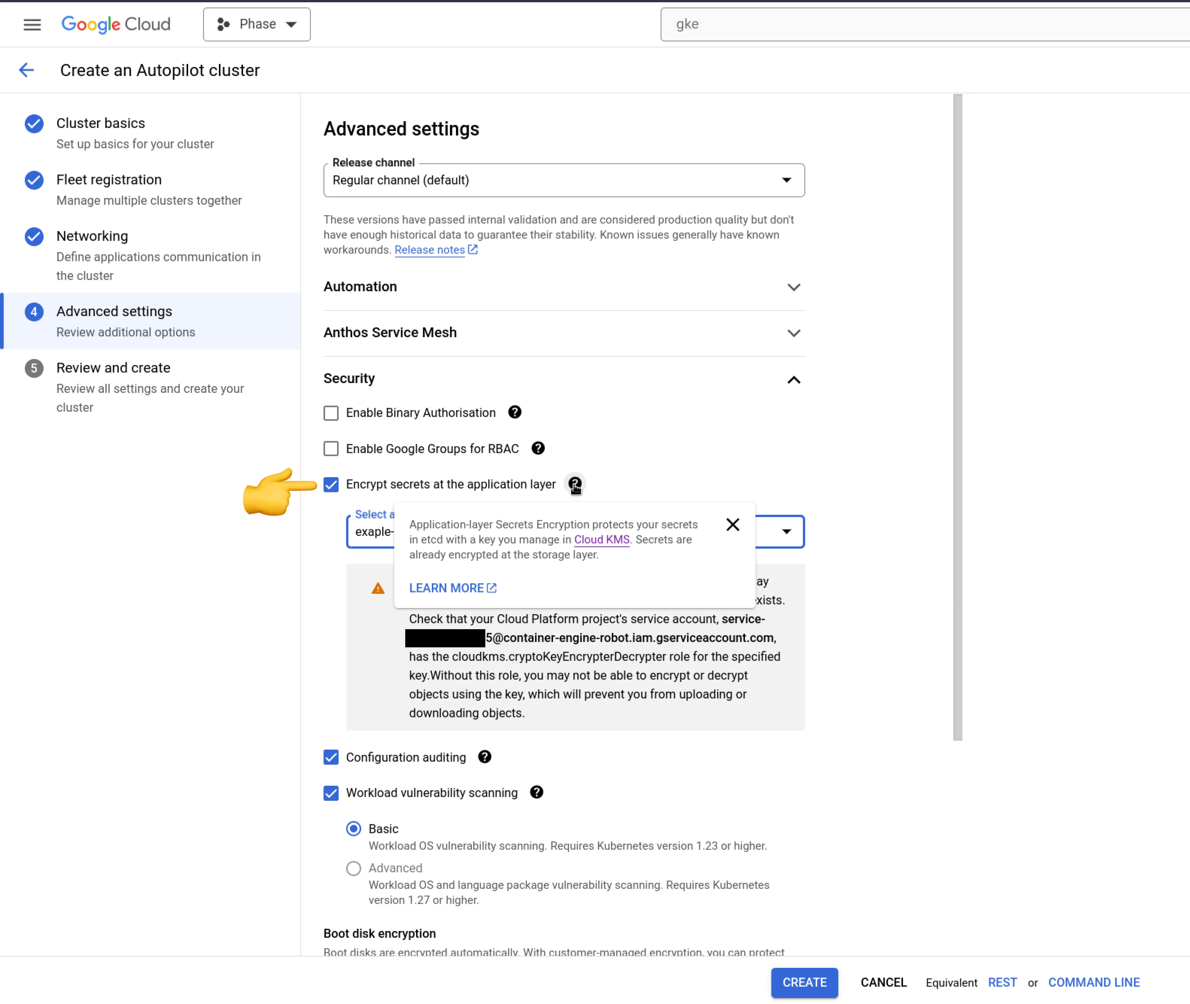1190x1004 pixels.
Task: Expand the Anthos Service Mesh section
Action: (563, 332)
